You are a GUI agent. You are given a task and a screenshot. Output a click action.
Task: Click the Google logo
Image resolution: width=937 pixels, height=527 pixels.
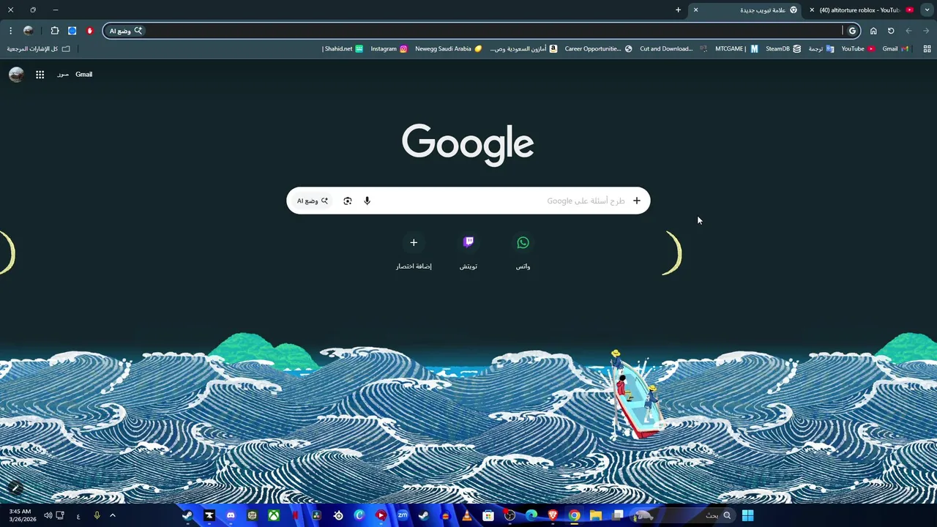tap(468, 144)
